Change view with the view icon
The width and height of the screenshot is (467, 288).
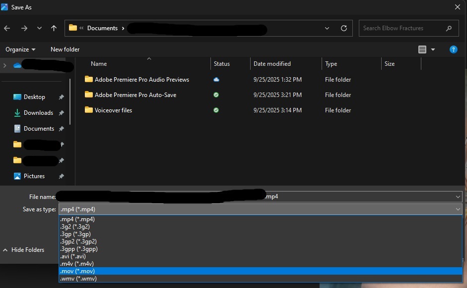pos(422,49)
